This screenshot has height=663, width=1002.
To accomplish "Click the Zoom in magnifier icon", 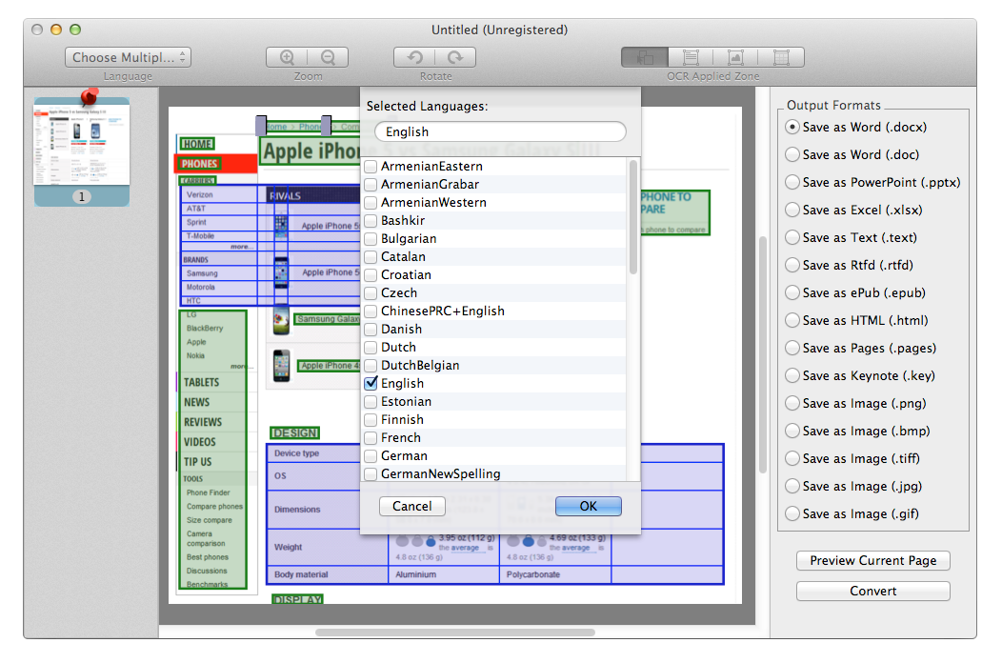I will point(287,57).
